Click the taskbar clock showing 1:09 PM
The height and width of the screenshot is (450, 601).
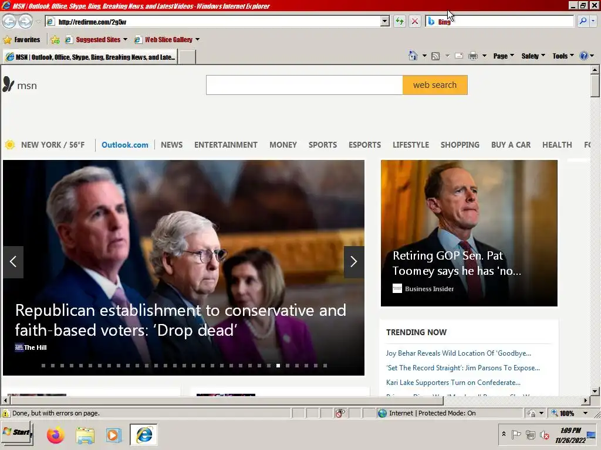[570, 435]
